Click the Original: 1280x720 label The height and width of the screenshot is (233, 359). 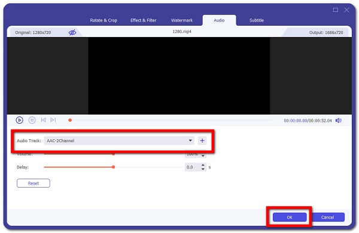tap(33, 32)
